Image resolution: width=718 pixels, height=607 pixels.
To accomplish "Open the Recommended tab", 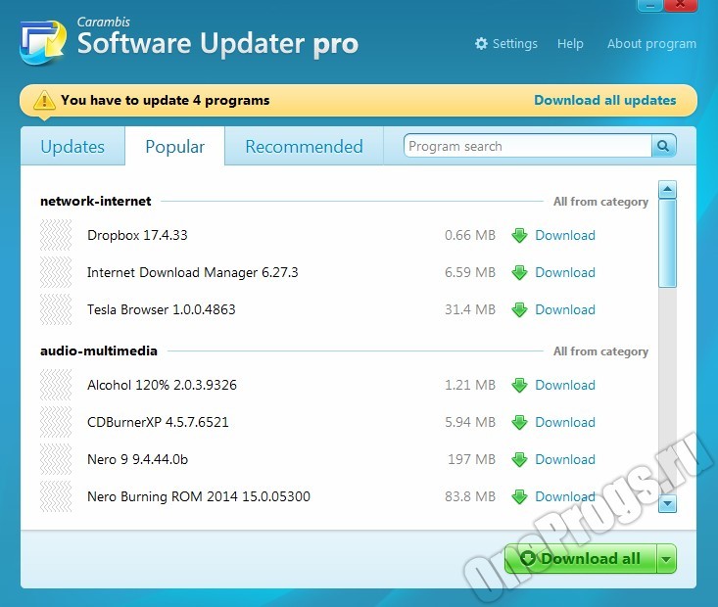I will pos(304,147).
